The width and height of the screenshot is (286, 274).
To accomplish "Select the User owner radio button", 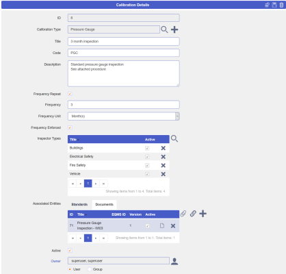I will (70, 269).
